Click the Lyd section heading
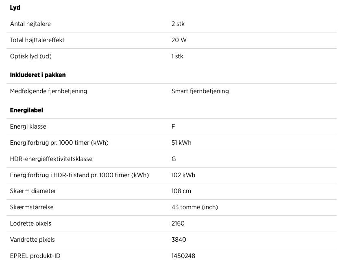The width and height of the screenshot is (346, 273). click(x=15, y=8)
